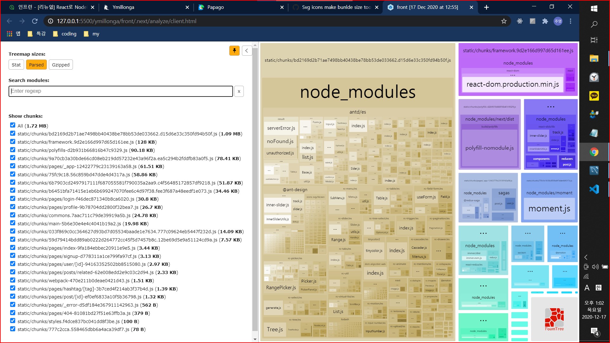Go back in browser history
The image size is (610, 343).
click(x=10, y=21)
